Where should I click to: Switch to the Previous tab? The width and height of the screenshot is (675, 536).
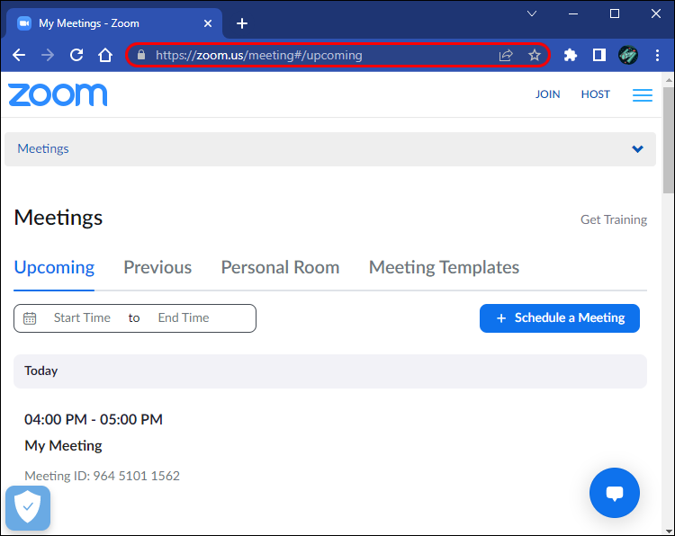pos(157,267)
